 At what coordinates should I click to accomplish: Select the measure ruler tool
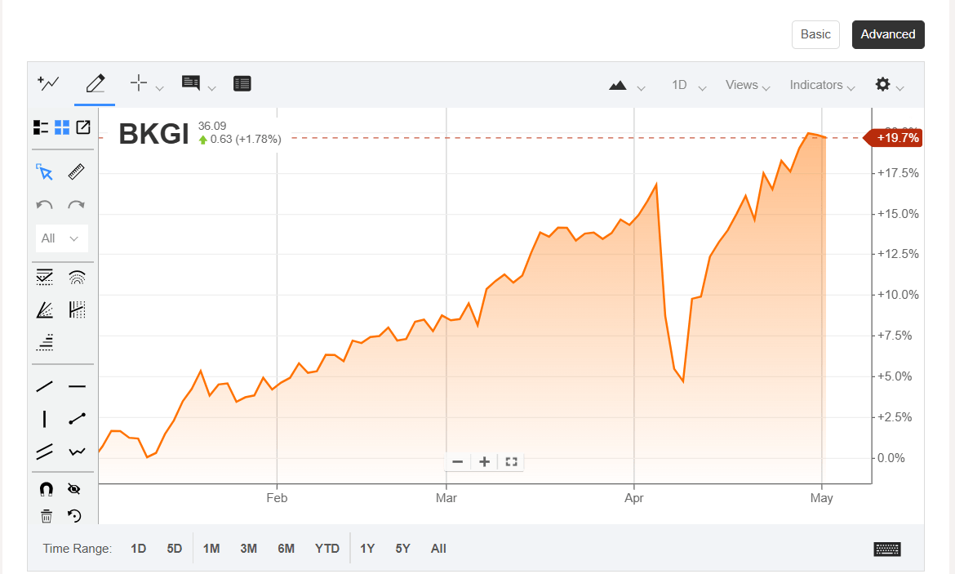(76, 171)
